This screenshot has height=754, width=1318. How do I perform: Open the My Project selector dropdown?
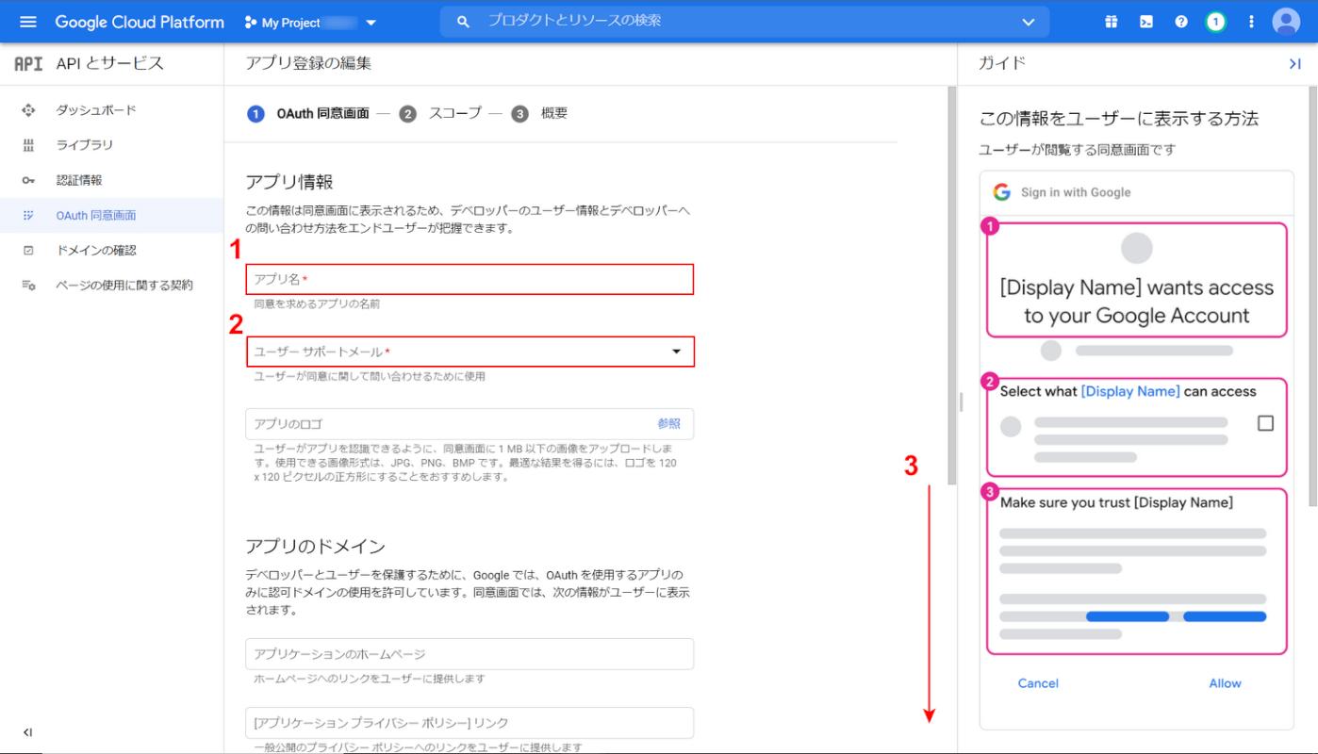(x=310, y=22)
